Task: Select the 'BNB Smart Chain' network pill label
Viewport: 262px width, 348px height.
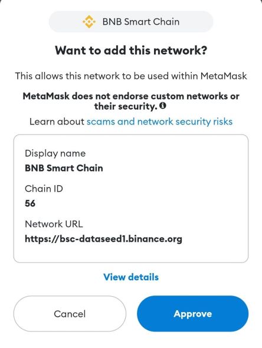Action: 141,22
